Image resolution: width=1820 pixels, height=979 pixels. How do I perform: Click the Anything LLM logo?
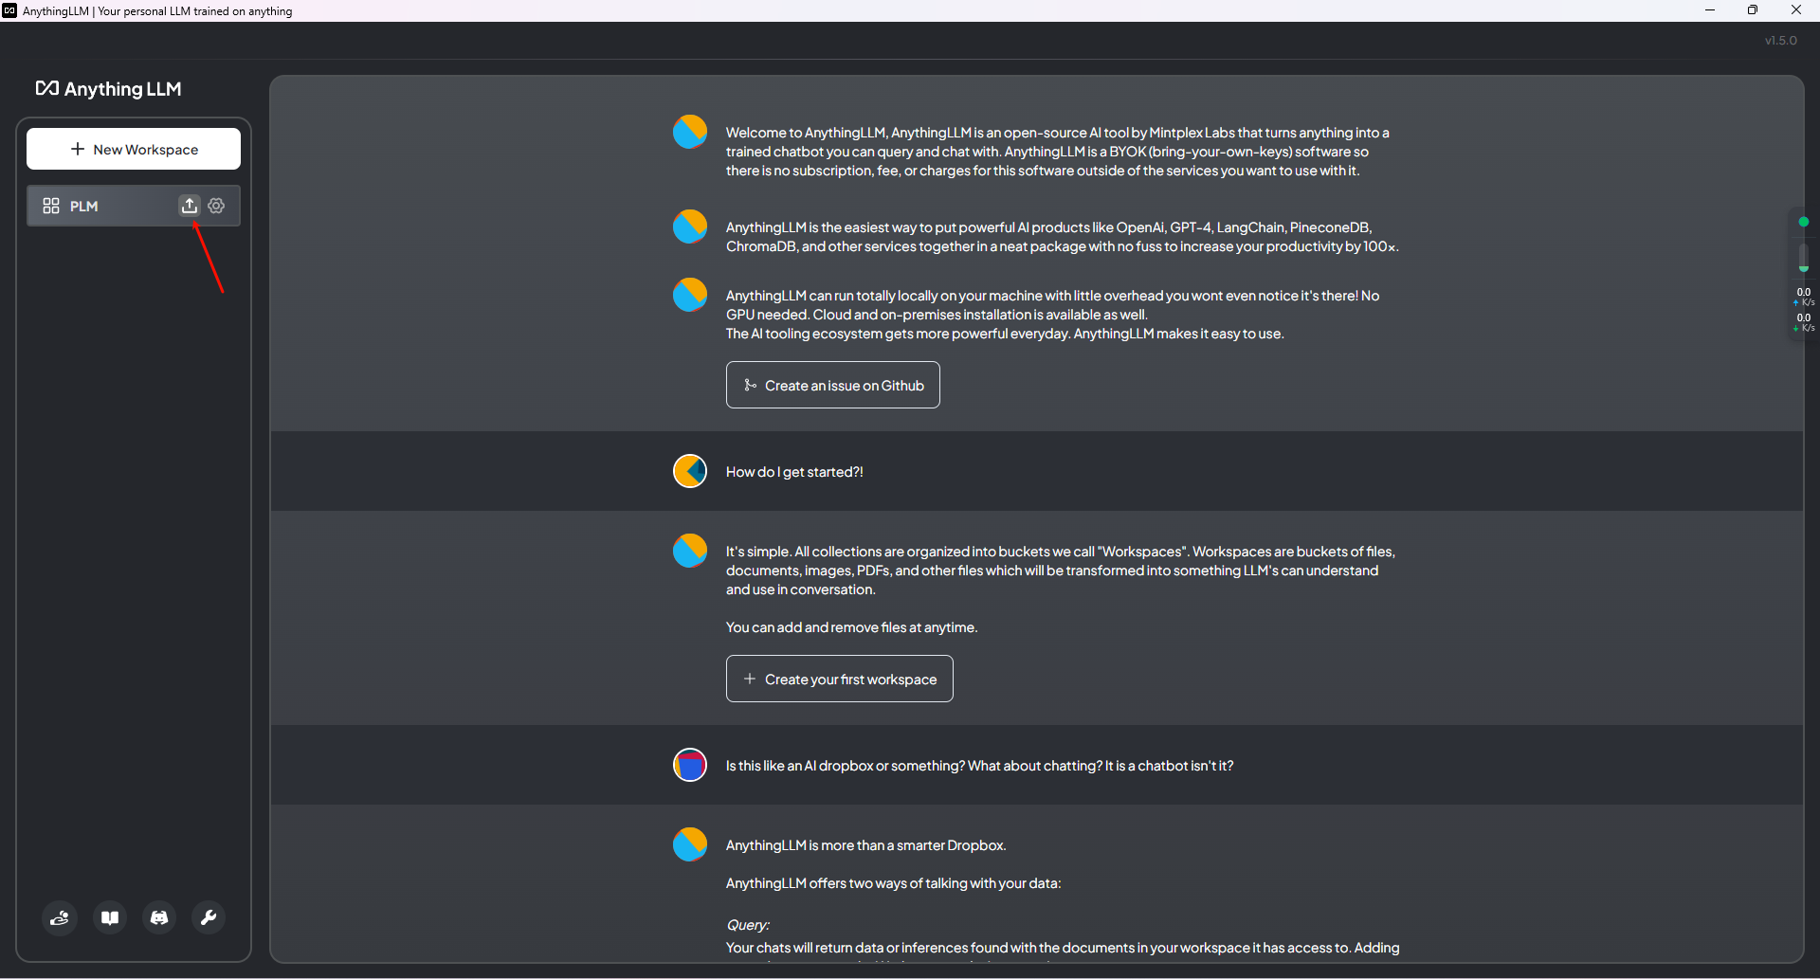pyautogui.click(x=108, y=88)
